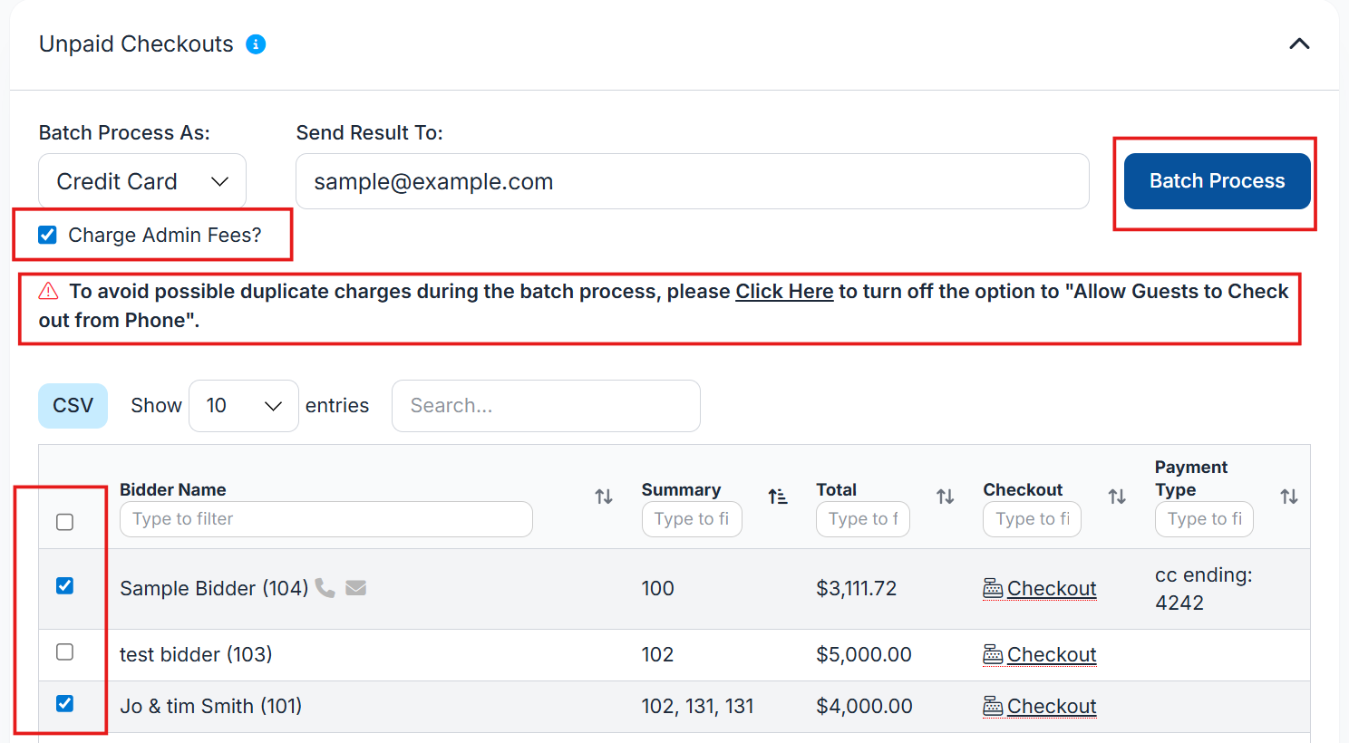Viewport: 1349px width, 743px height.
Task: Sort table by Summary column
Action: pyautogui.click(x=778, y=497)
